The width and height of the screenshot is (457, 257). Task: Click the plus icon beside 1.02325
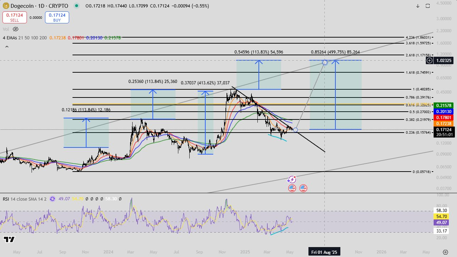tap(429, 61)
